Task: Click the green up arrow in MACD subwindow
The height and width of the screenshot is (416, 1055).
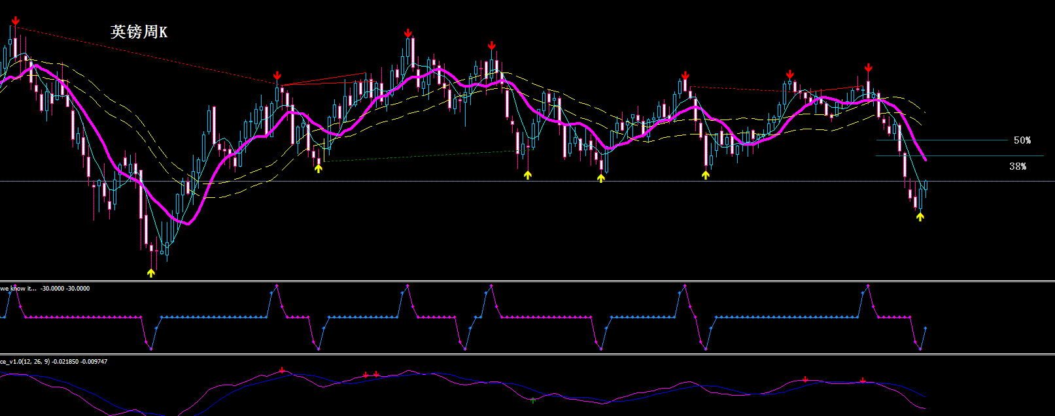Action: click(533, 399)
